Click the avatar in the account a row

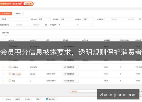10,81
